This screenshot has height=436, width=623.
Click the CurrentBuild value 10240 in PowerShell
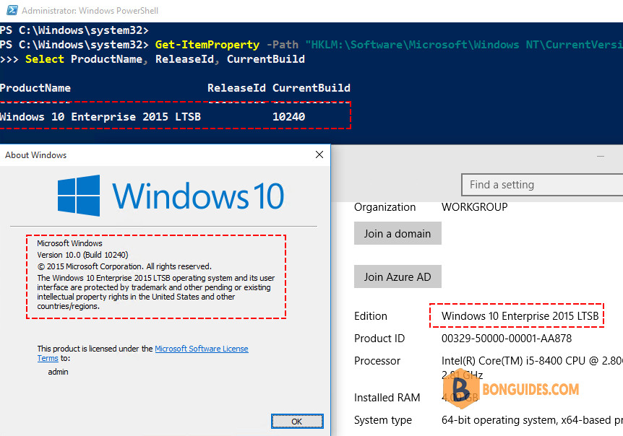[x=289, y=117]
